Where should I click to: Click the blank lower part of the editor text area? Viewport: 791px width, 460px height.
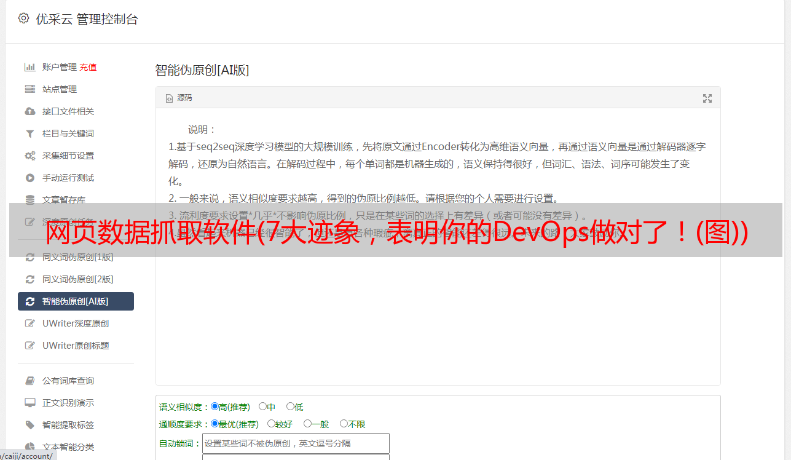(x=438, y=320)
